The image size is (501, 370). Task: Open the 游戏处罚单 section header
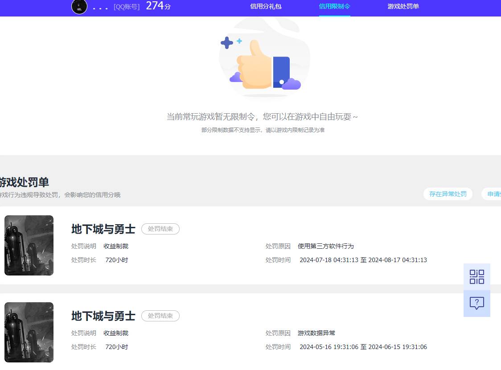25,182
